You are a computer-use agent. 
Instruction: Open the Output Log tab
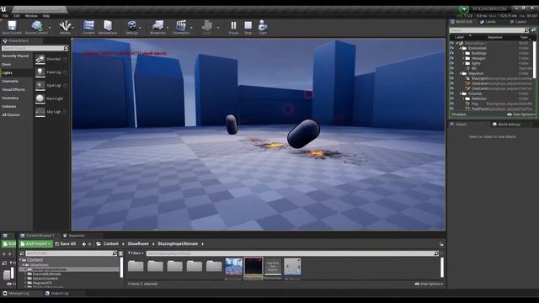pos(57,294)
